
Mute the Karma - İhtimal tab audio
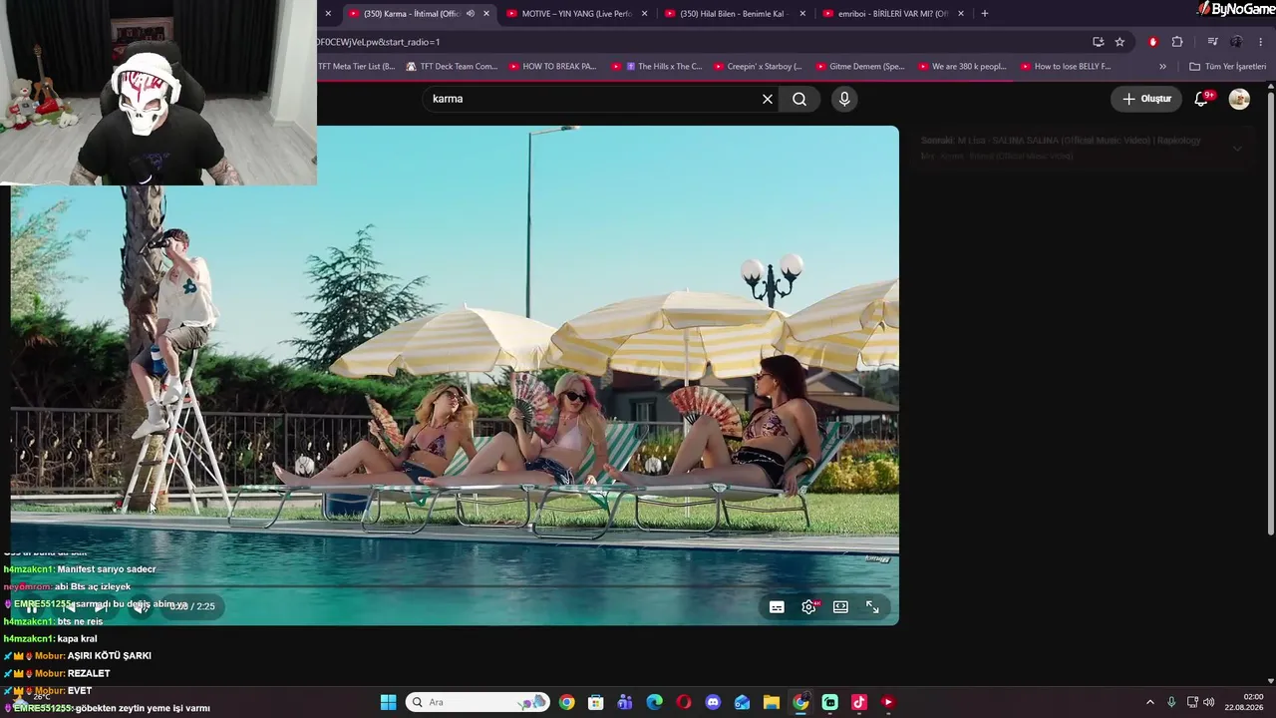pos(471,14)
